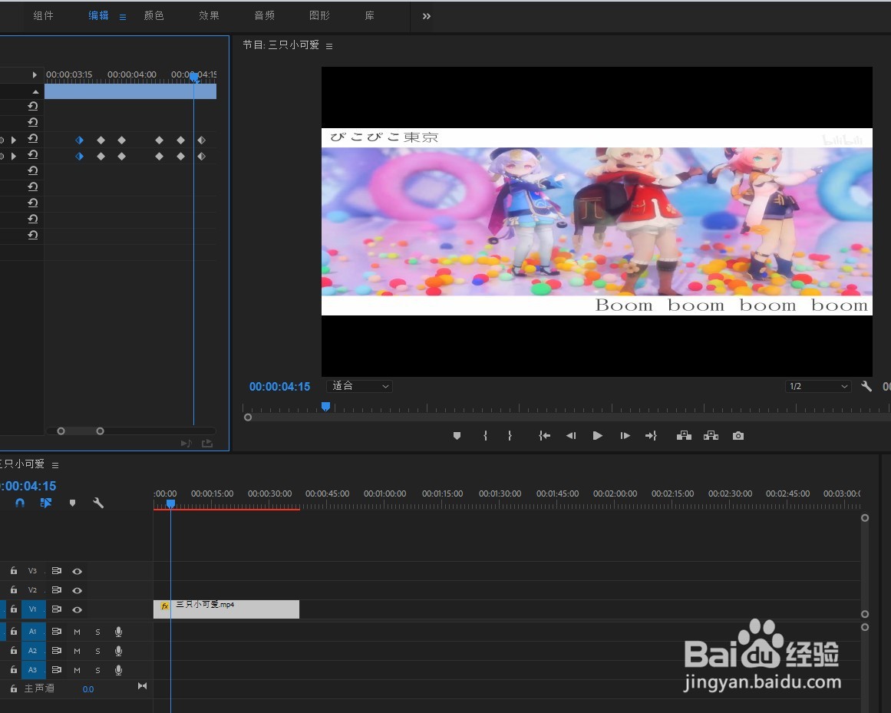
Task: Open the 效果 workspace tab
Action: pos(209,15)
